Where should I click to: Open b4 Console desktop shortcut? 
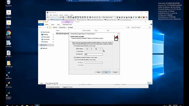point(9,85)
